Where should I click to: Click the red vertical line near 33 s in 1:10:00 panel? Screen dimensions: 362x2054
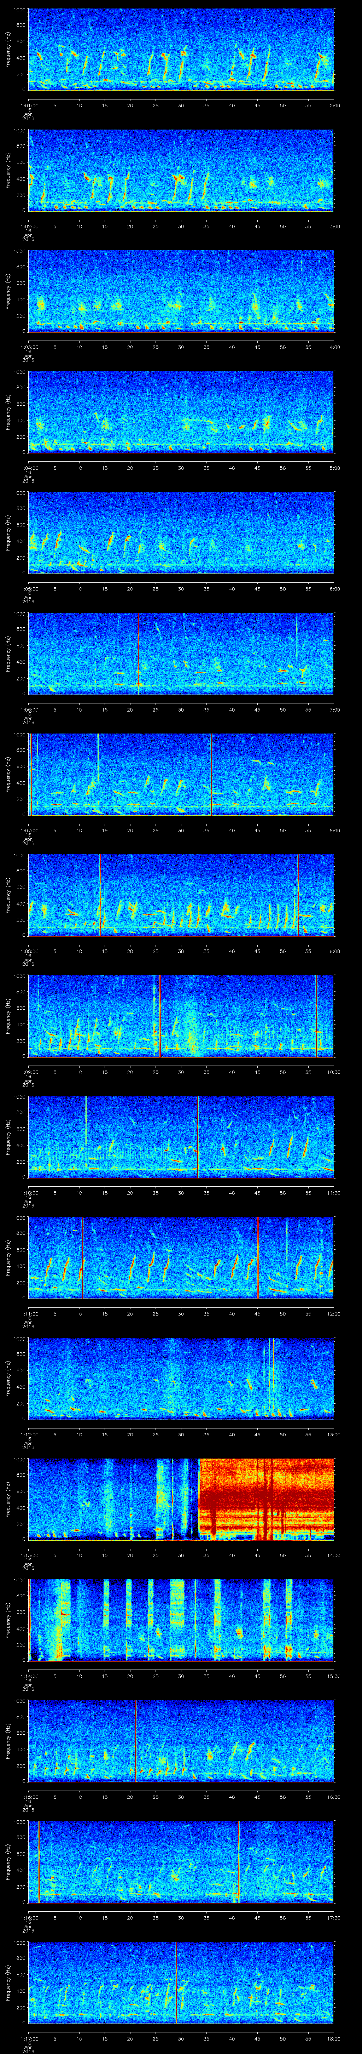pyautogui.click(x=197, y=1137)
